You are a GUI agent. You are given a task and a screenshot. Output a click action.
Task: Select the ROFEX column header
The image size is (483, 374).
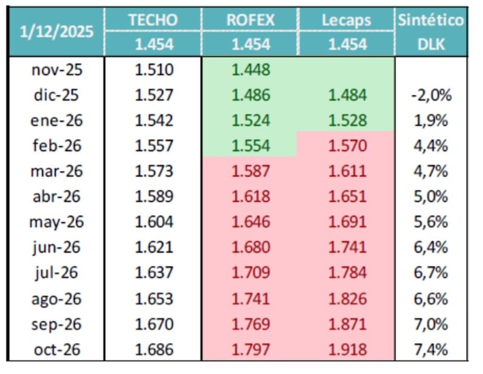point(251,20)
